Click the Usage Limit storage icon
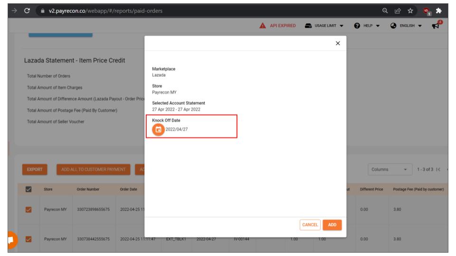 pyautogui.click(x=308, y=26)
